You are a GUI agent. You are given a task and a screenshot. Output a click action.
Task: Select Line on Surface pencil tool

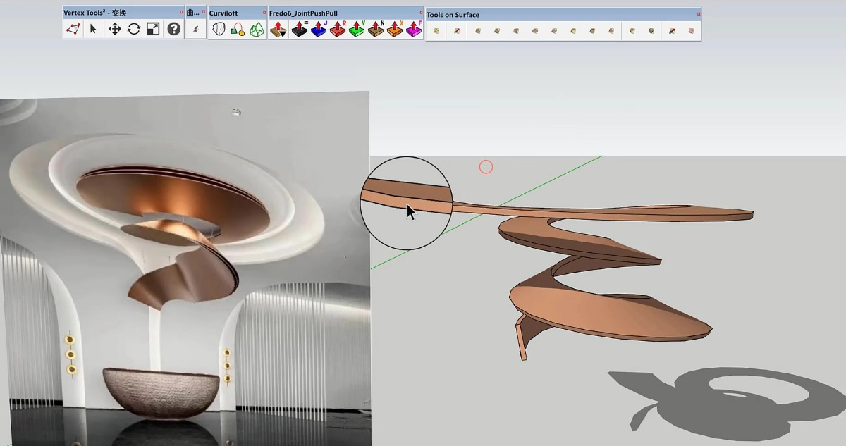click(x=457, y=30)
